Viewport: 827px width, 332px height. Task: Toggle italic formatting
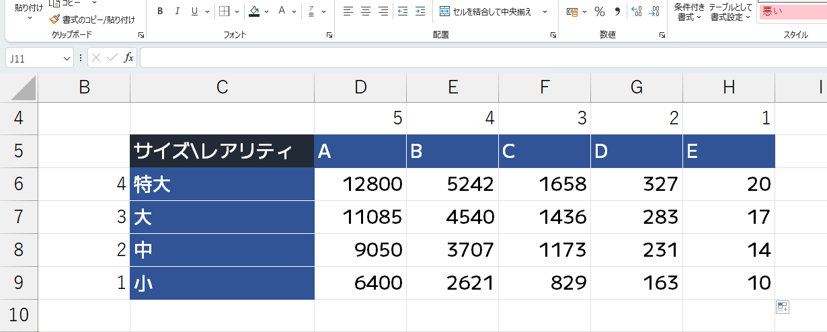178,11
